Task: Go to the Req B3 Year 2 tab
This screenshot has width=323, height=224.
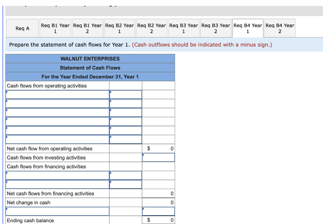Action: point(216,28)
